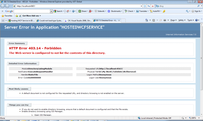Open Sidewiki from the Google Toolbar
Image resolution: width=203 pixels, height=121 pixels.
(100, 11)
